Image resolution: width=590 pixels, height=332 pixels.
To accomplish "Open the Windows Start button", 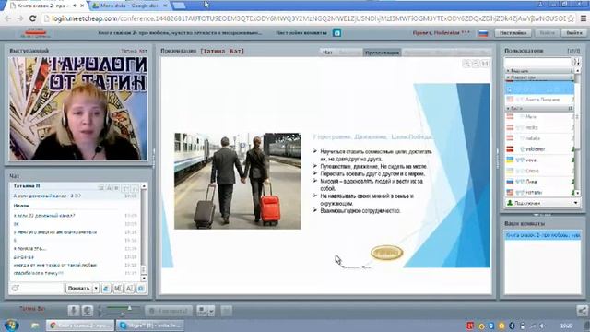I will 11,325.
